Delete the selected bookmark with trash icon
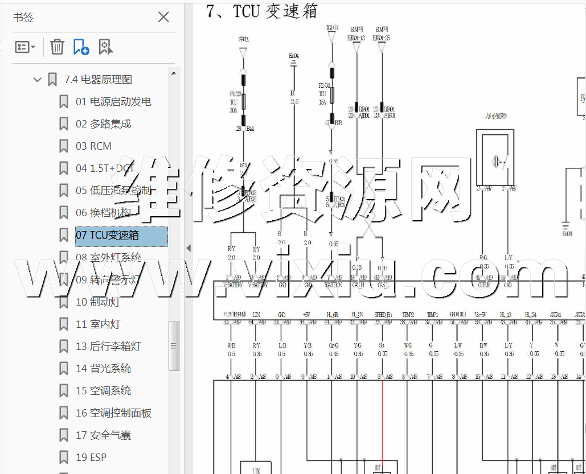This screenshot has height=474, width=586. coord(57,47)
